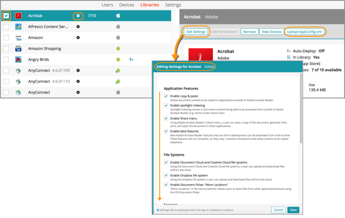Switch to the Settings tab
This screenshot has height=218, width=345.
[x=173, y=5]
